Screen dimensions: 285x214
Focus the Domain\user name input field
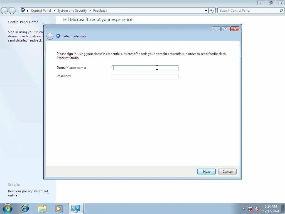(x=145, y=68)
